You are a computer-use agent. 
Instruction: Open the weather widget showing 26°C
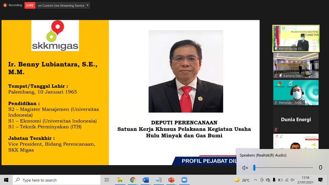coord(242,180)
